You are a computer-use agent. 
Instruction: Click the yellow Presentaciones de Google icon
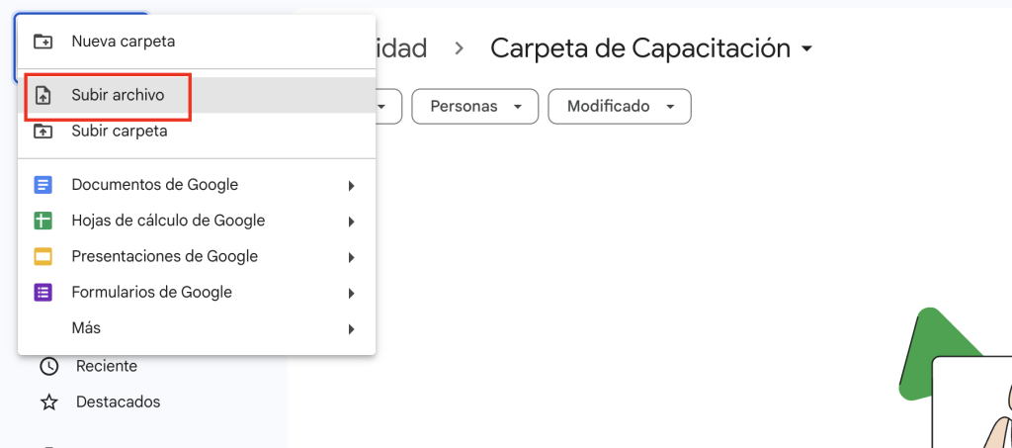42,257
